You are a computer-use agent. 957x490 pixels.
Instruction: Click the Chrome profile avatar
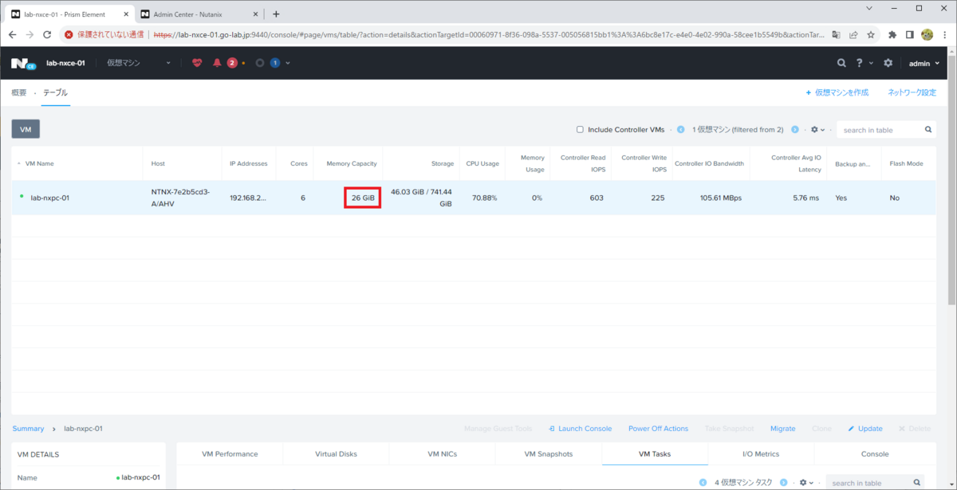[927, 34]
